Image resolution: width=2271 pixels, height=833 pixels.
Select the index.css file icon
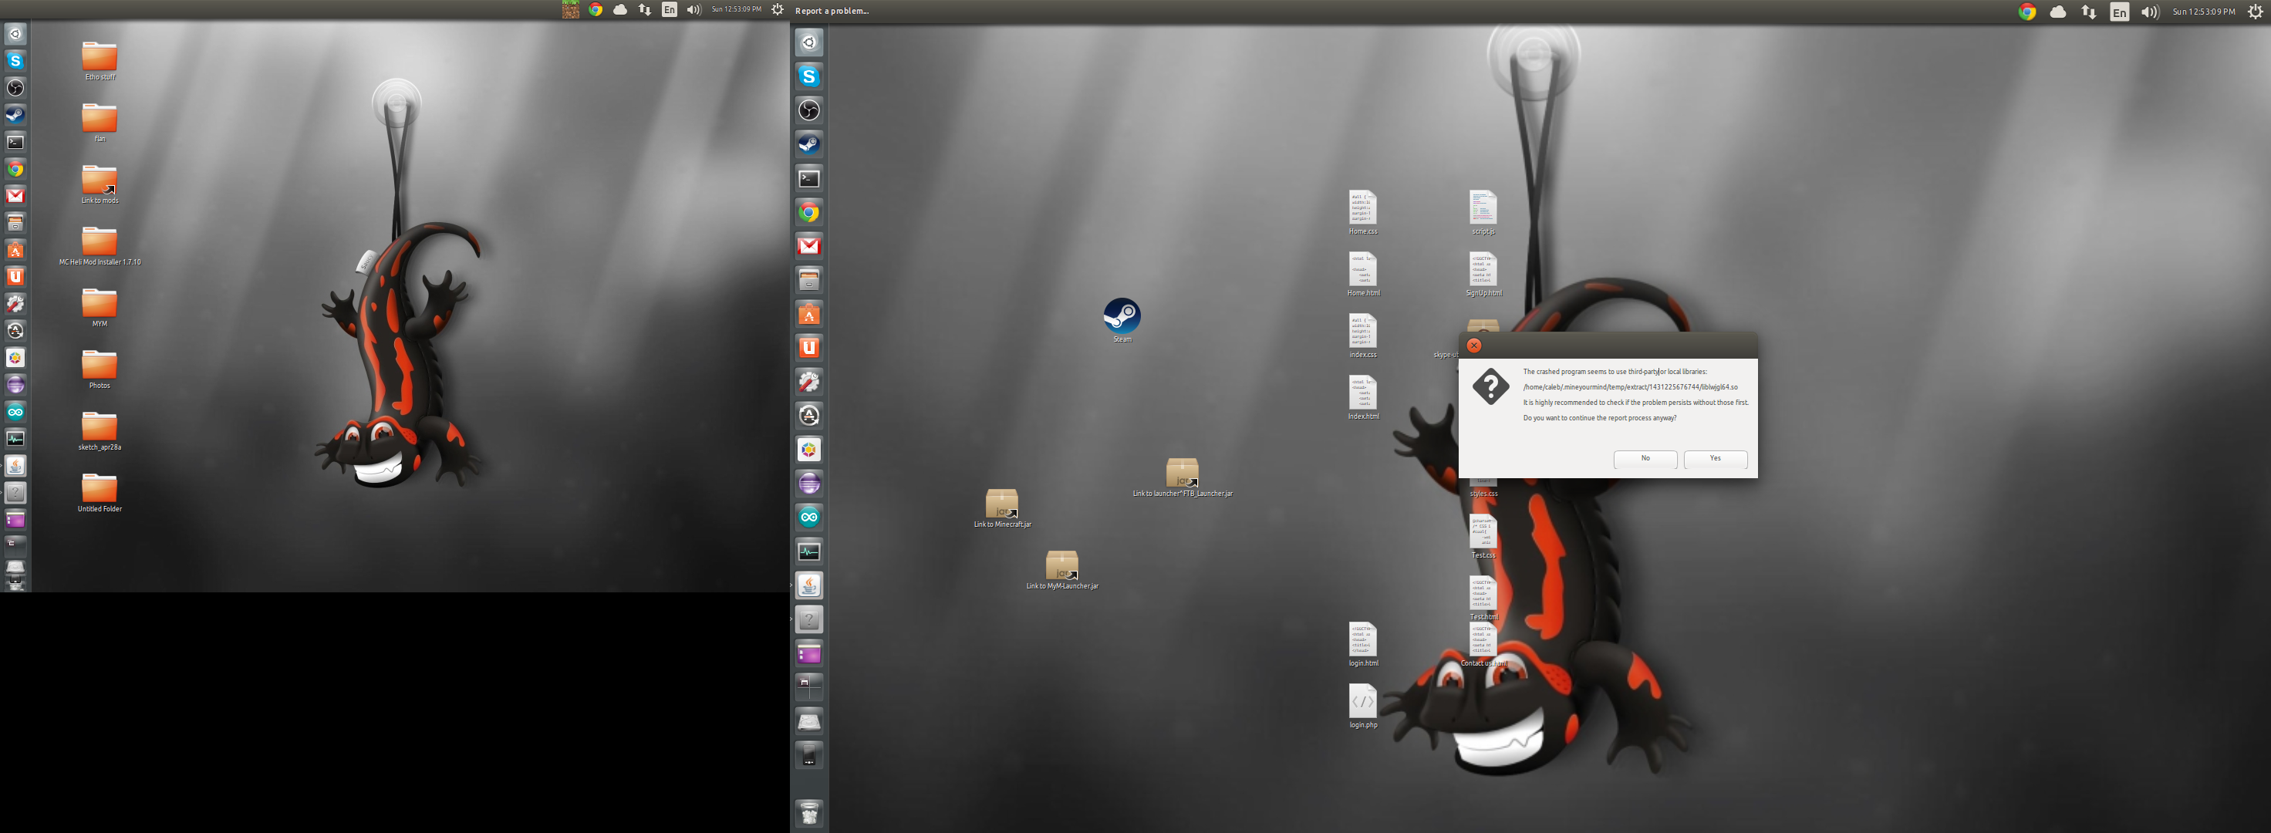pos(1363,336)
